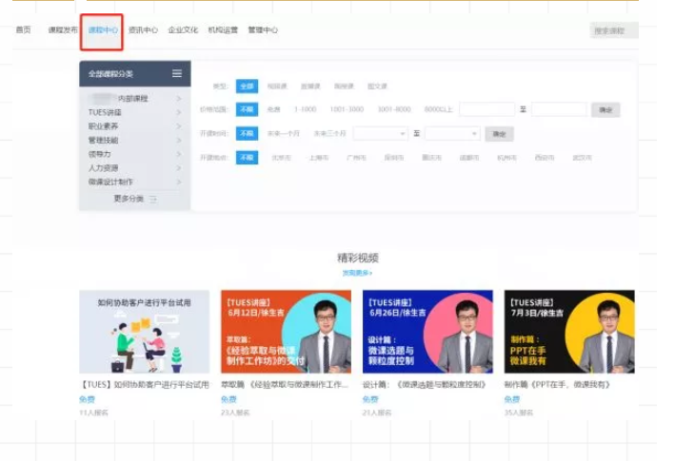Viewport: 675px width, 461px height.
Task: Select 不限 in the 开课时间 row
Action: coord(248,134)
